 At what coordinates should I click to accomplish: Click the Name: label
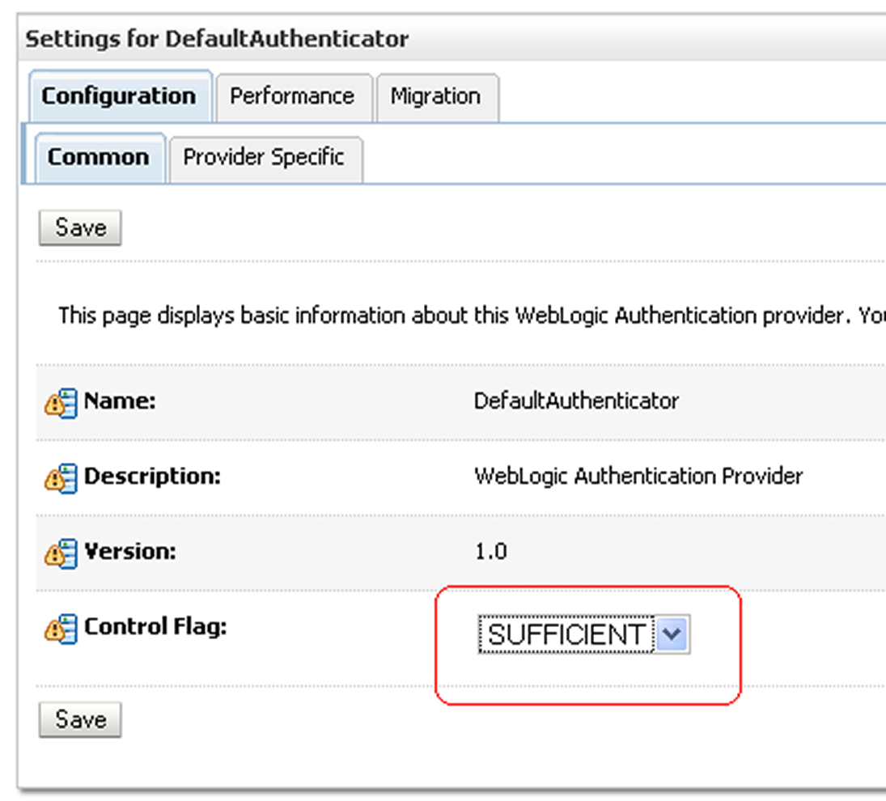(120, 401)
